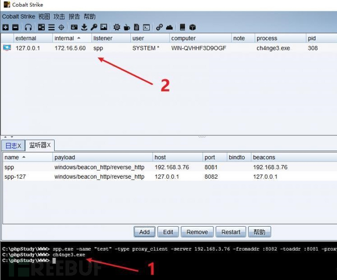Select the spp listener row name

(x=9, y=167)
